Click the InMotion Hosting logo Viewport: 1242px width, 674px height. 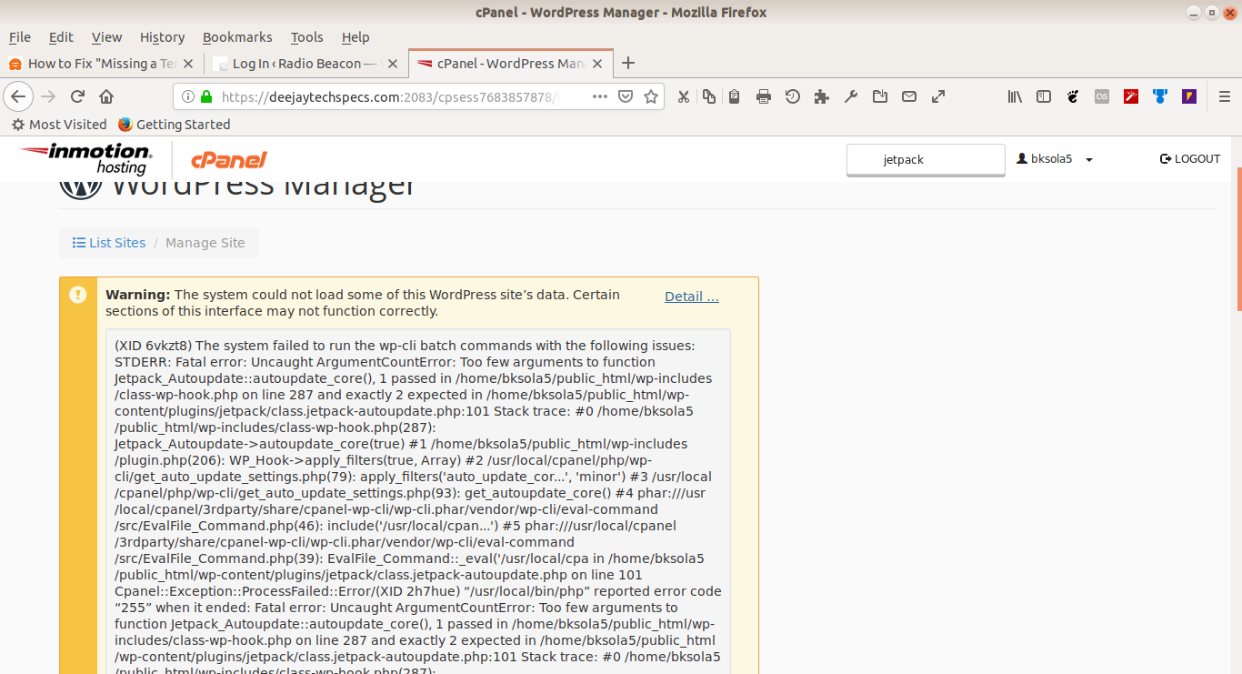[x=86, y=159]
